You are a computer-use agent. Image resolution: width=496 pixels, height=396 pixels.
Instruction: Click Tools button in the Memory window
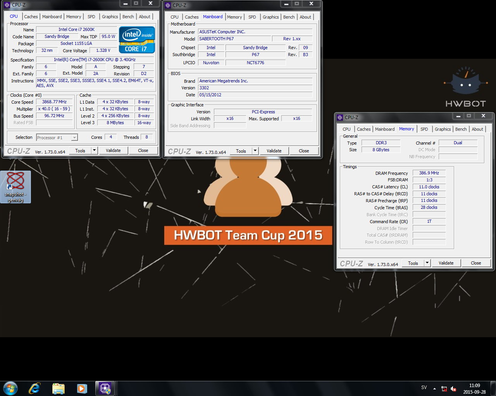pos(413,263)
